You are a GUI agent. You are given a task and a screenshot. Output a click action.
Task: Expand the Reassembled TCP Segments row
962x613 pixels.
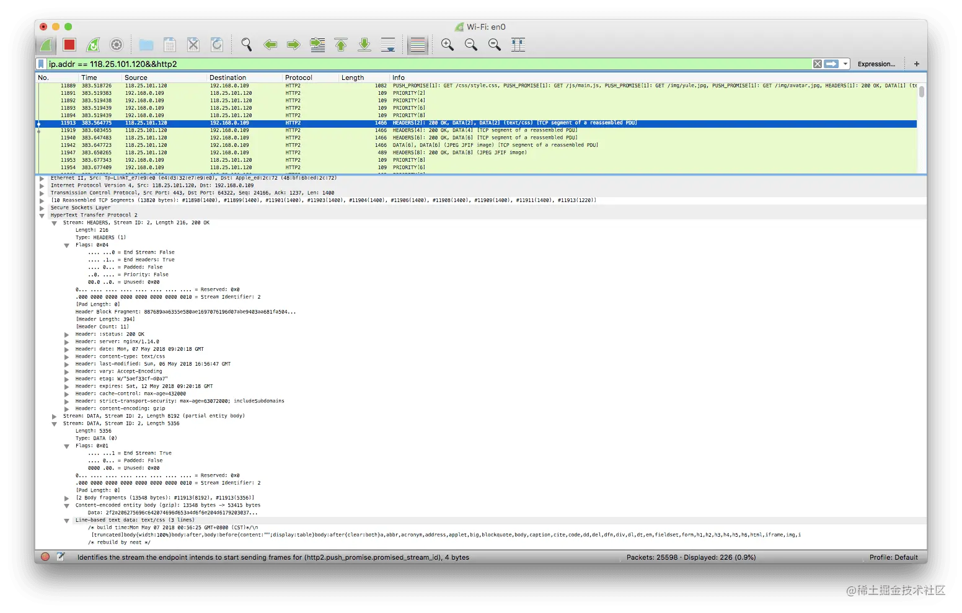pos(42,201)
